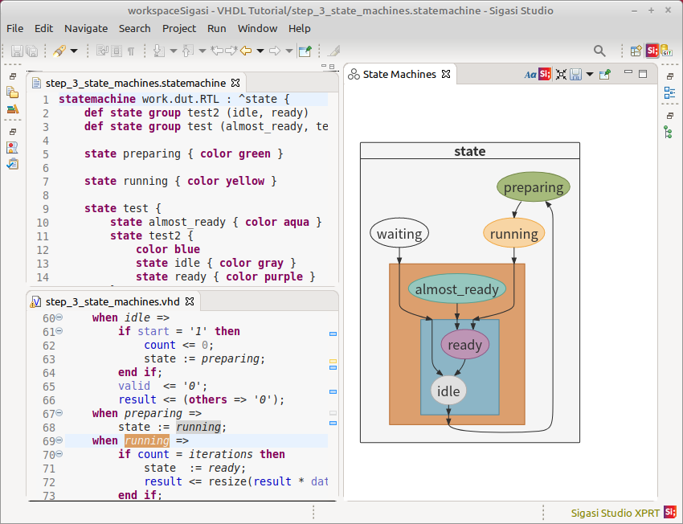Select the step_3_state_machines.statemachine tab

click(x=136, y=83)
